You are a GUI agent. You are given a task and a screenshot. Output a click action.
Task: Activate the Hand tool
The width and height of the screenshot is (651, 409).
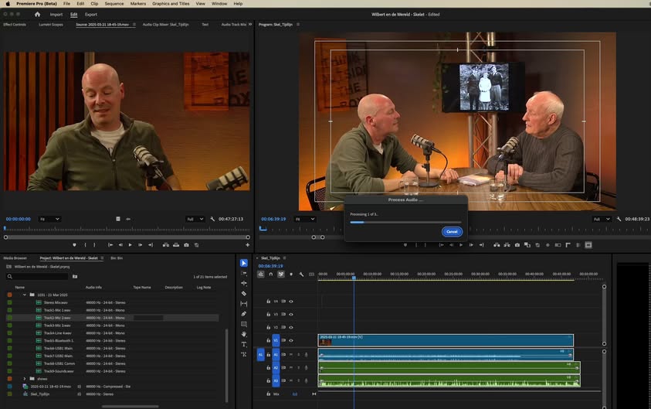[x=244, y=334]
